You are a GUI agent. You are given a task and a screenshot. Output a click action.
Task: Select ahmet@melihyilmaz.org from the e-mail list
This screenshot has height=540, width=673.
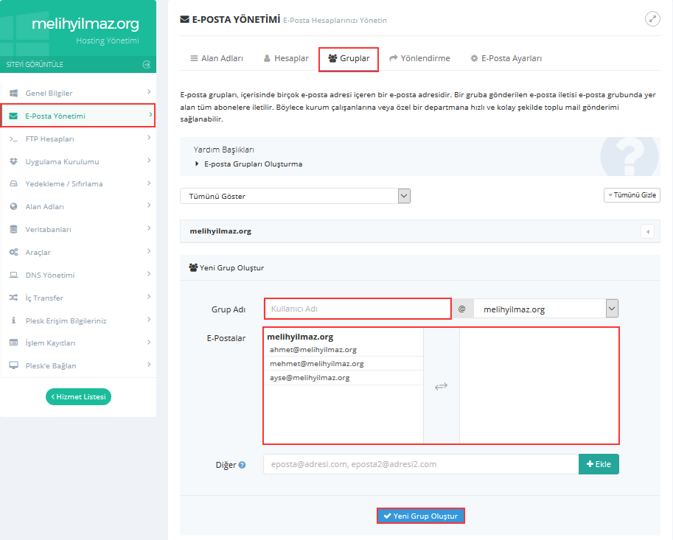[313, 350]
